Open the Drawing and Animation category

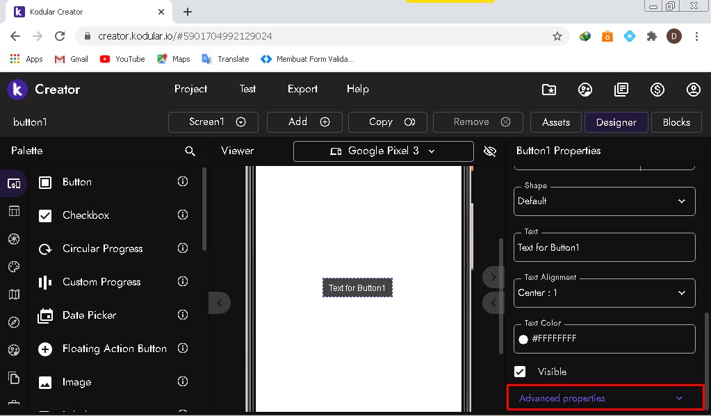pos(14,267)
